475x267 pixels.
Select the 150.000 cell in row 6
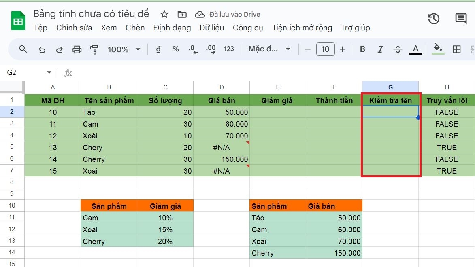(222, 159)
